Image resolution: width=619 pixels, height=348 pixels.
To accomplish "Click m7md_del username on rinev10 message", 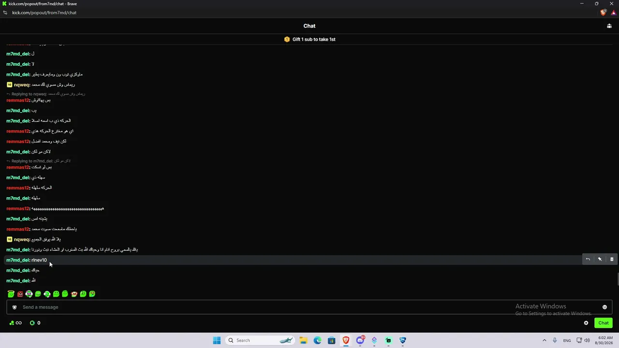I will [18, 260].
